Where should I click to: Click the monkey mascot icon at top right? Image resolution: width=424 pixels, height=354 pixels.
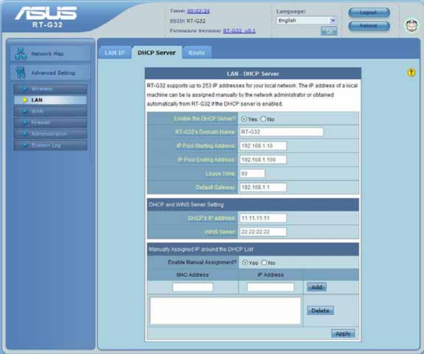pos(412,26)
